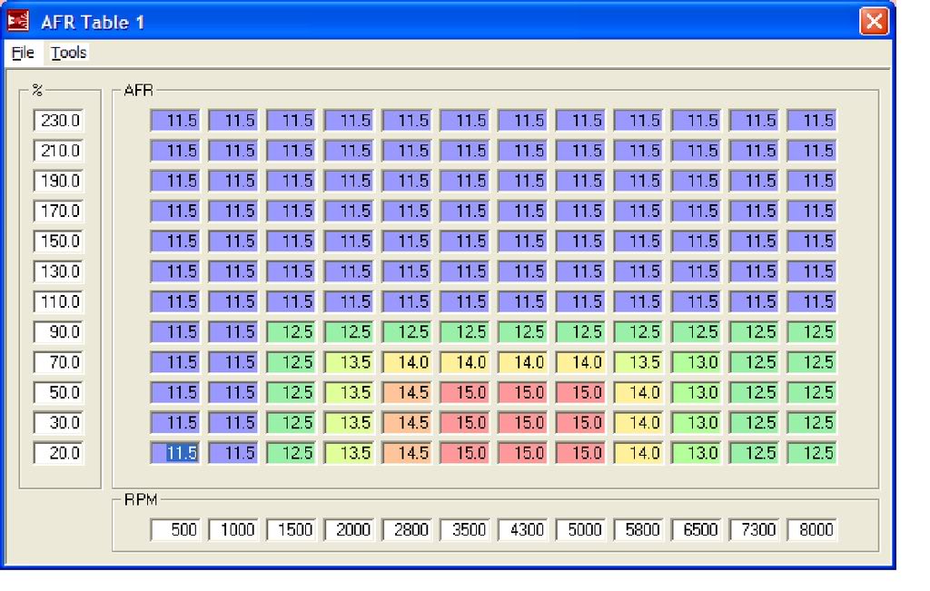Select the 8000 RPM axis field
The image size is (930, 591).
tap(813, 529)
